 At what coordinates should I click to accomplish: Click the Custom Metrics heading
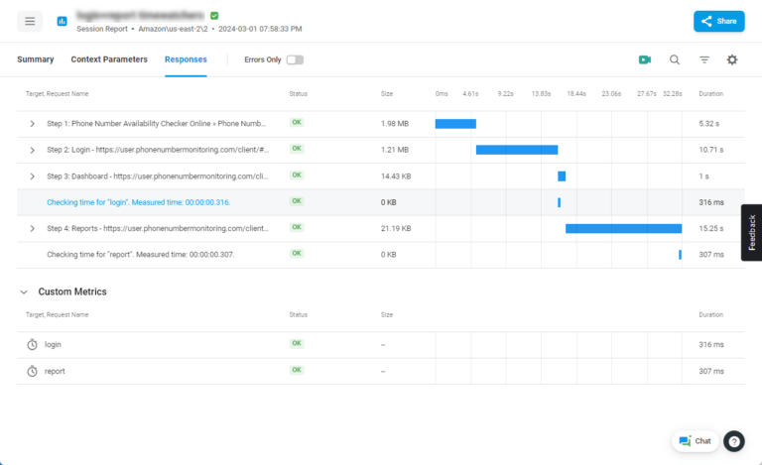tap(72, 291)
